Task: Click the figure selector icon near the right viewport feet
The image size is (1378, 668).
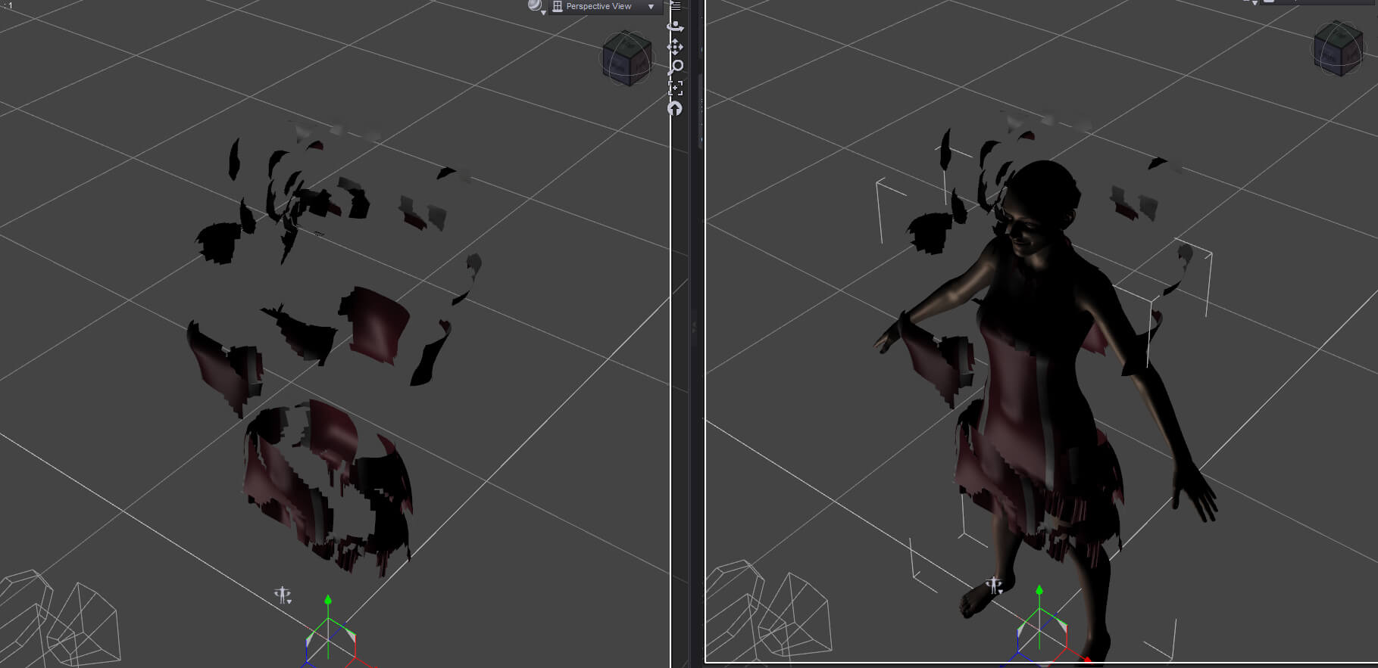Action: [x=994, y=586]
